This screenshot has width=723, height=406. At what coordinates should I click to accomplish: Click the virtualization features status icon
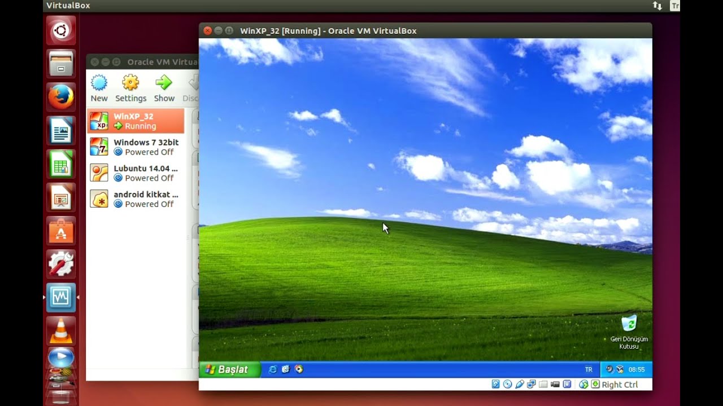[x=567, y=385]
